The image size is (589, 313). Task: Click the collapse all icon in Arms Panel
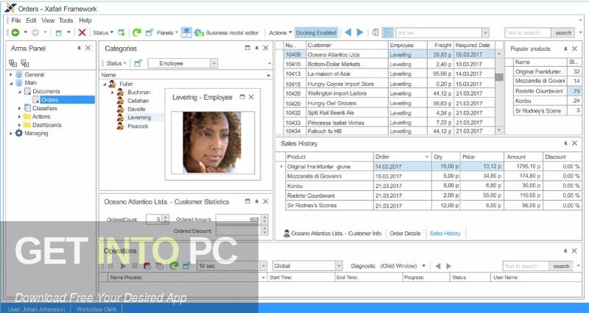(25, 63)
